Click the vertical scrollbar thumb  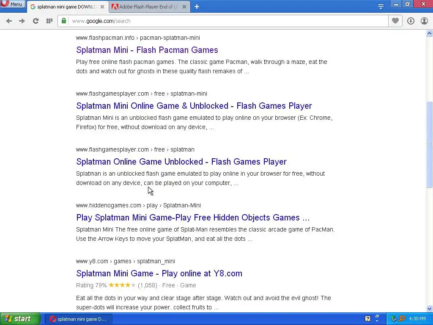(x=429, y=145)
